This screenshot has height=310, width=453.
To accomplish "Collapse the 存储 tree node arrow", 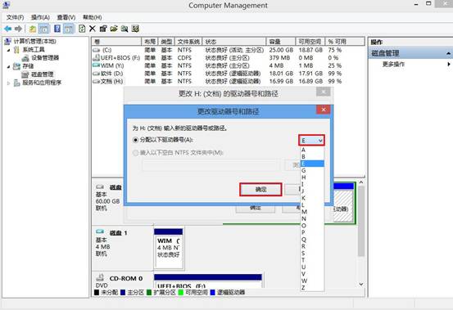I will 9,66.
